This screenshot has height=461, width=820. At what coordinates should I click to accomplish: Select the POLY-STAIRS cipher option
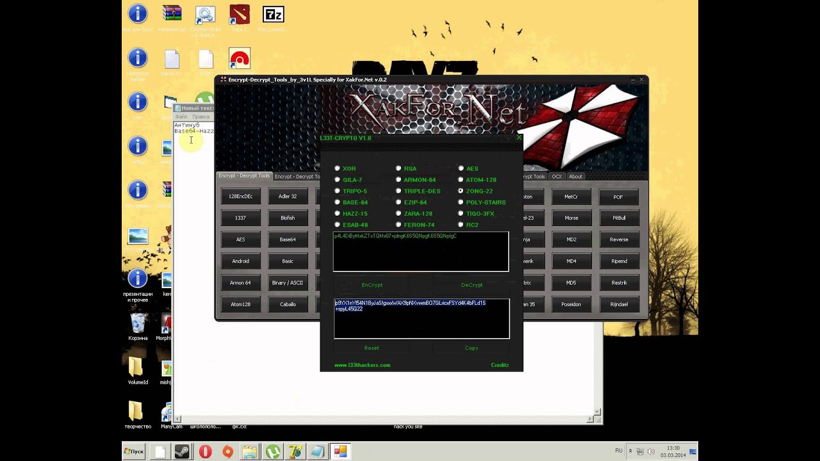click(x=461, y=202)
